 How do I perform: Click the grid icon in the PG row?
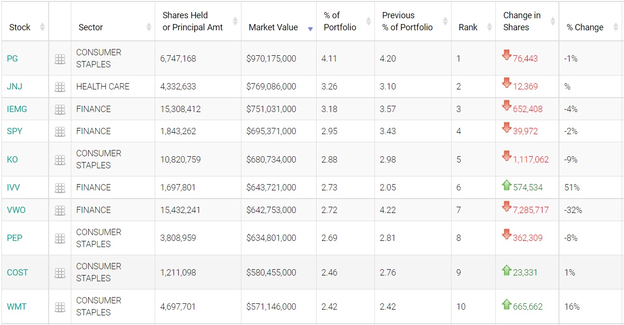click(x=60, y=59)
